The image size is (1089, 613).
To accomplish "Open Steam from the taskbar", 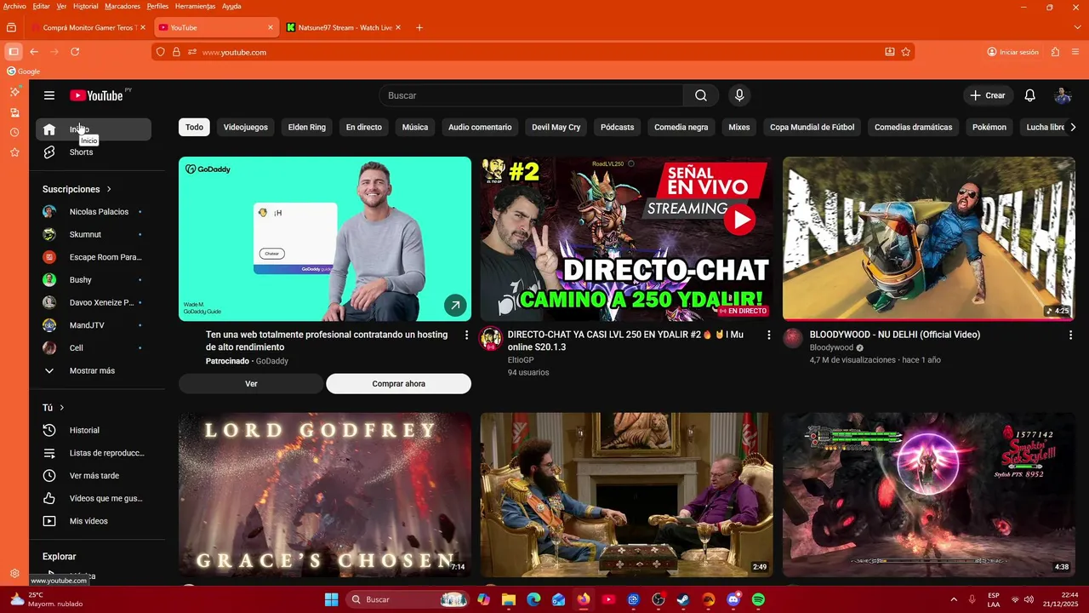I will click(683, 599).
